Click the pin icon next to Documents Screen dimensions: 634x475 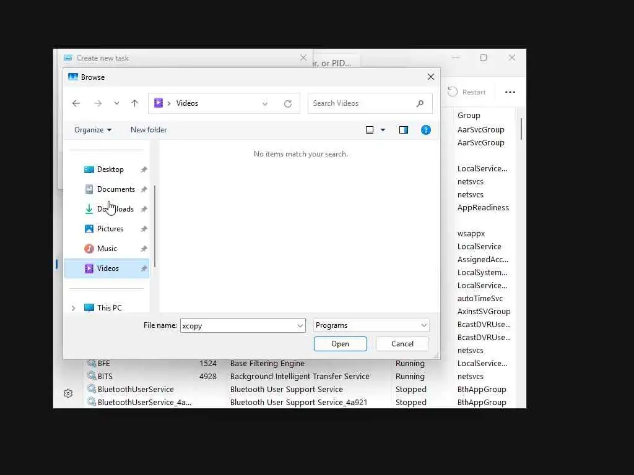coord(144,189)
